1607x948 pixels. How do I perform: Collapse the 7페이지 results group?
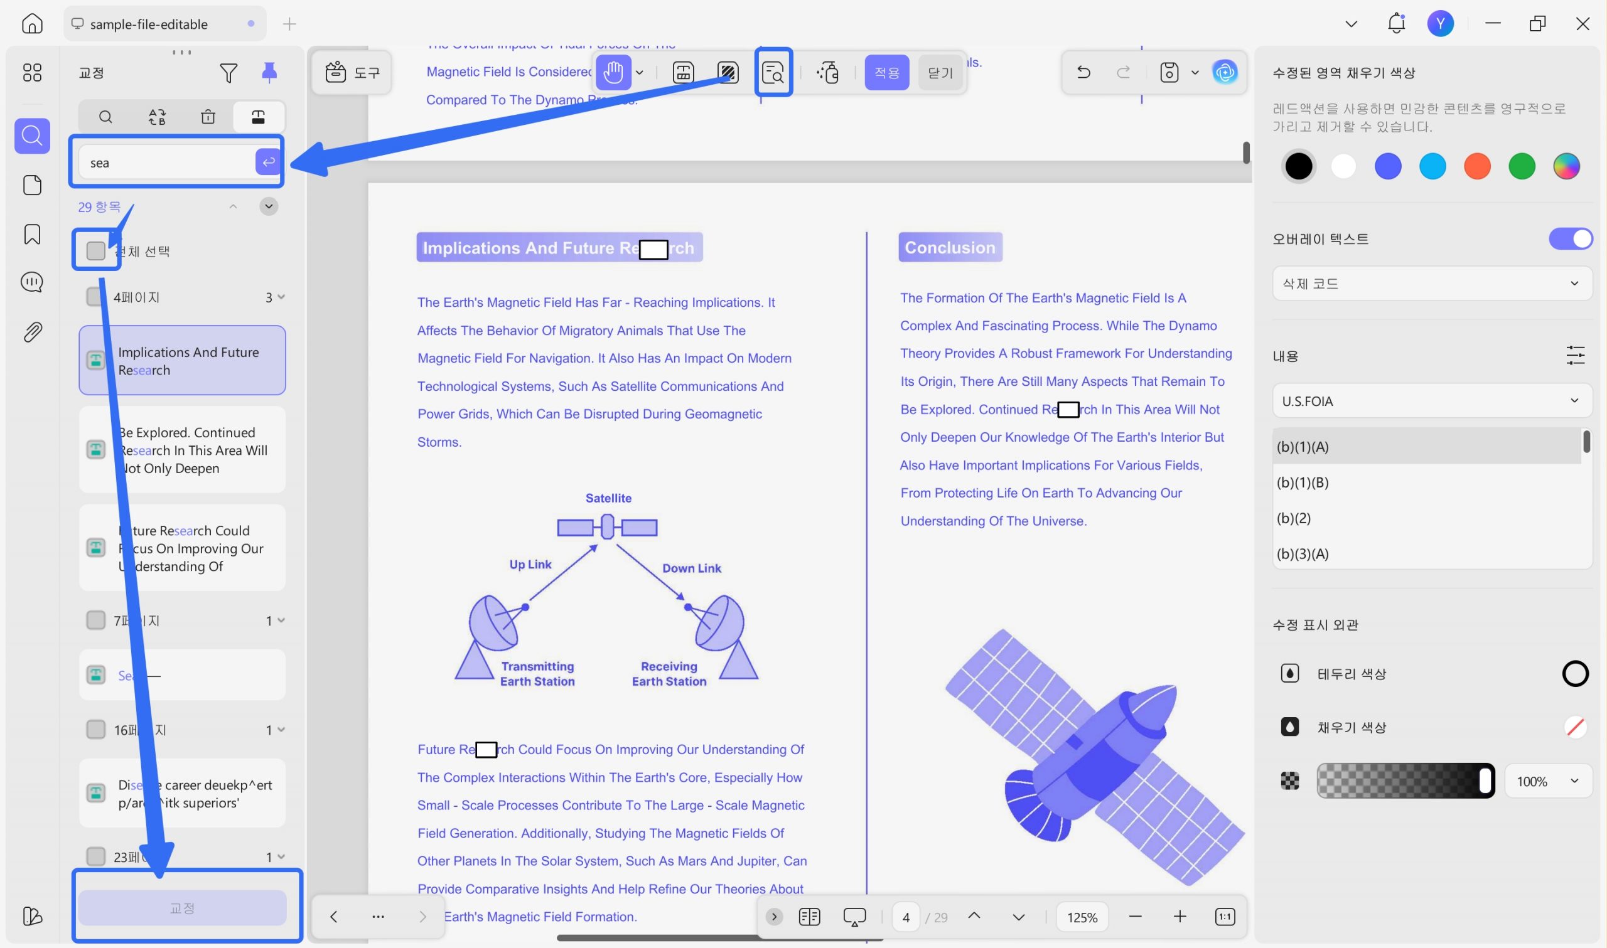click(x=281, y=620)
